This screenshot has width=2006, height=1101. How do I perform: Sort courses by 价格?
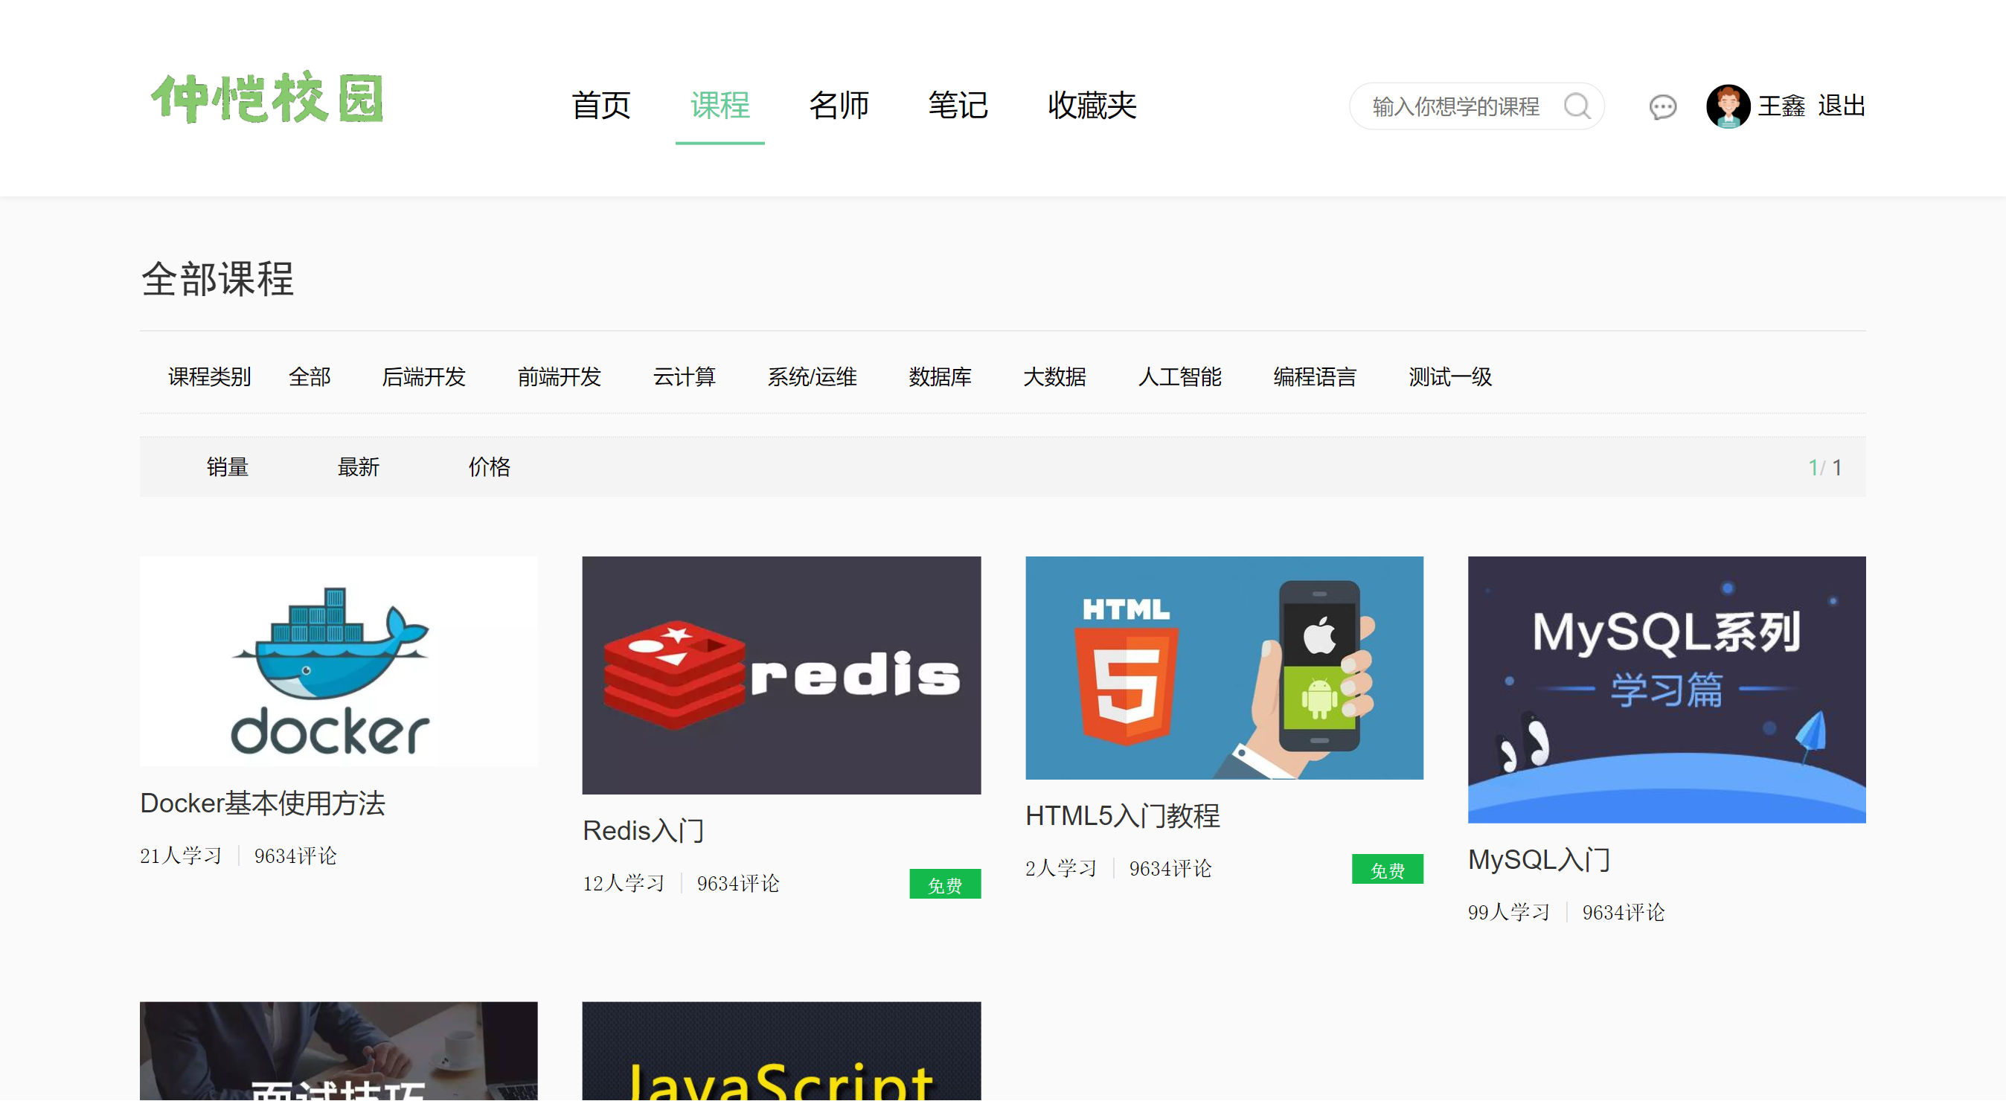[x=489, y=467]
